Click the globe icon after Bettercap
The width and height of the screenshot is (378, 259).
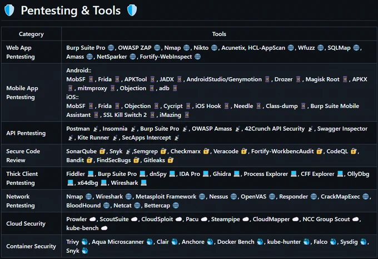176,206
